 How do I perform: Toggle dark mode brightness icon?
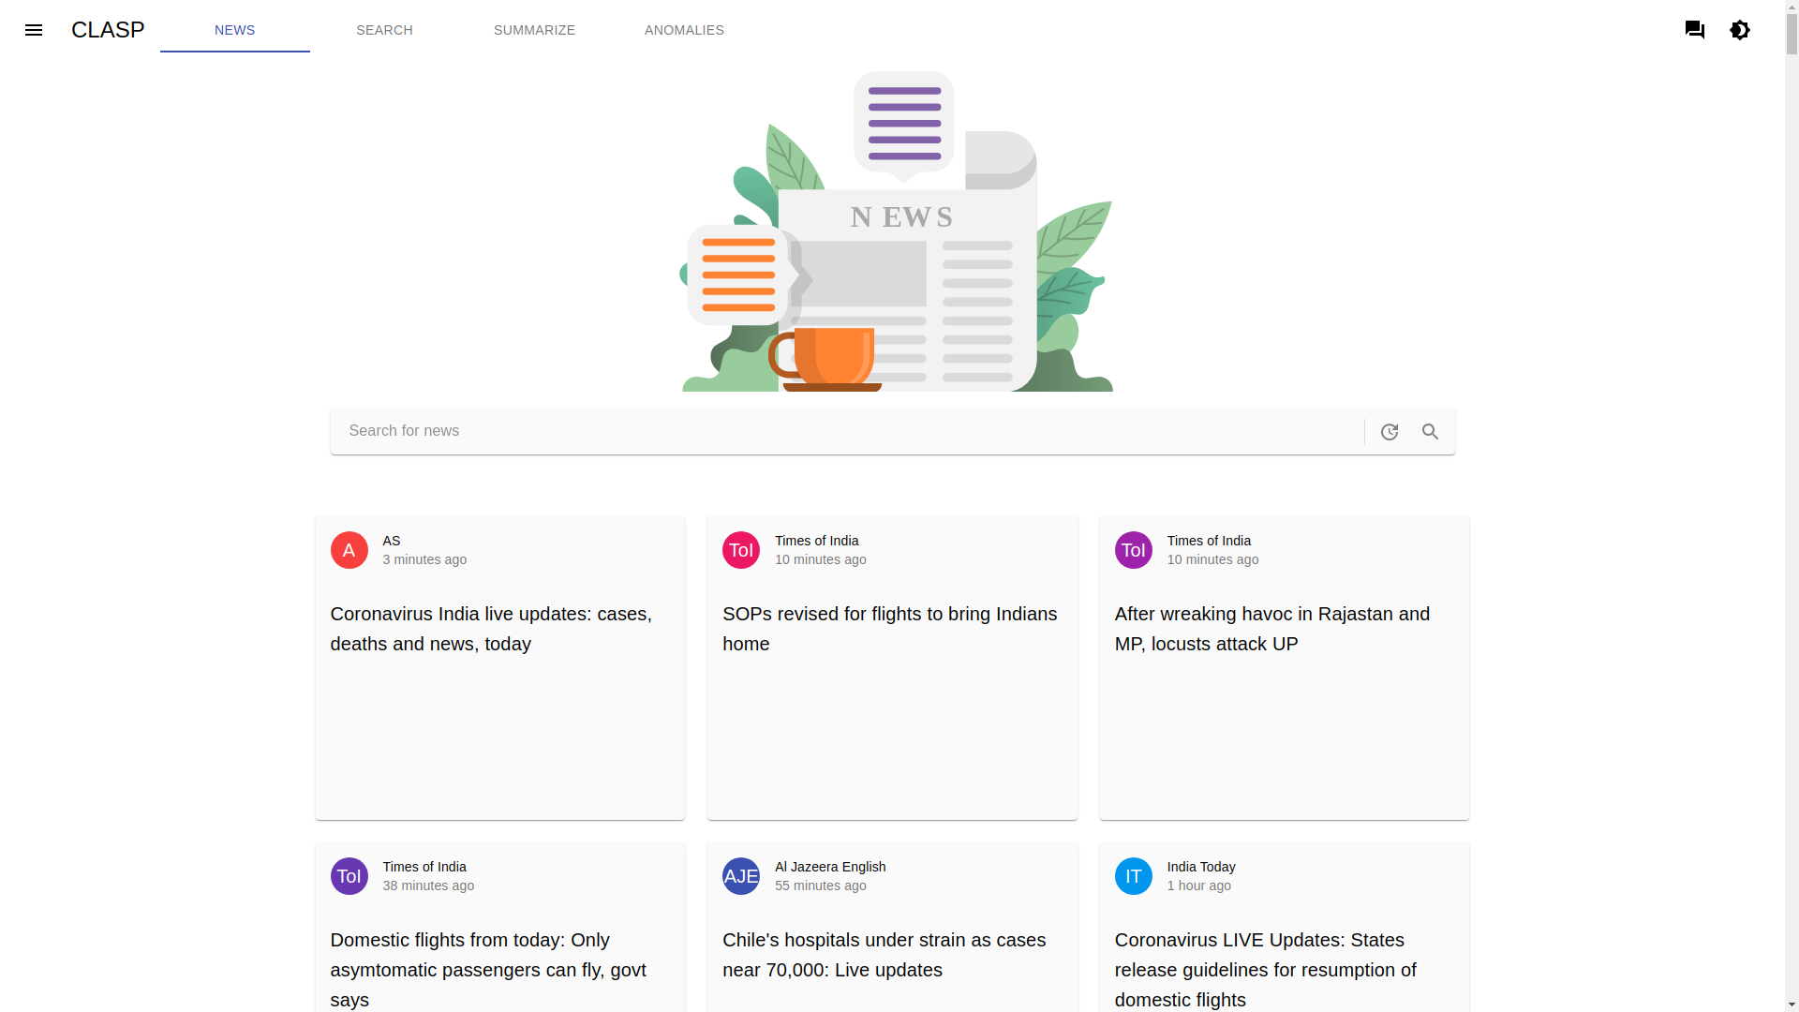point(1740,30)
